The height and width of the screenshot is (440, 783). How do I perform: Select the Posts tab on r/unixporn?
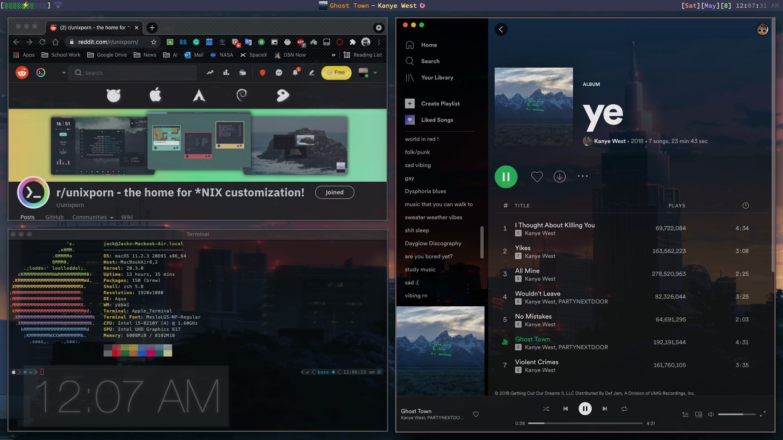click(27, 217)
